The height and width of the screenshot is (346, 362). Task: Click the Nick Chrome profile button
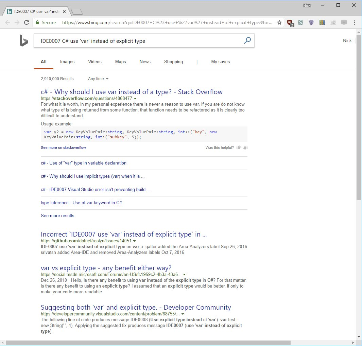[x=307, y=5]
